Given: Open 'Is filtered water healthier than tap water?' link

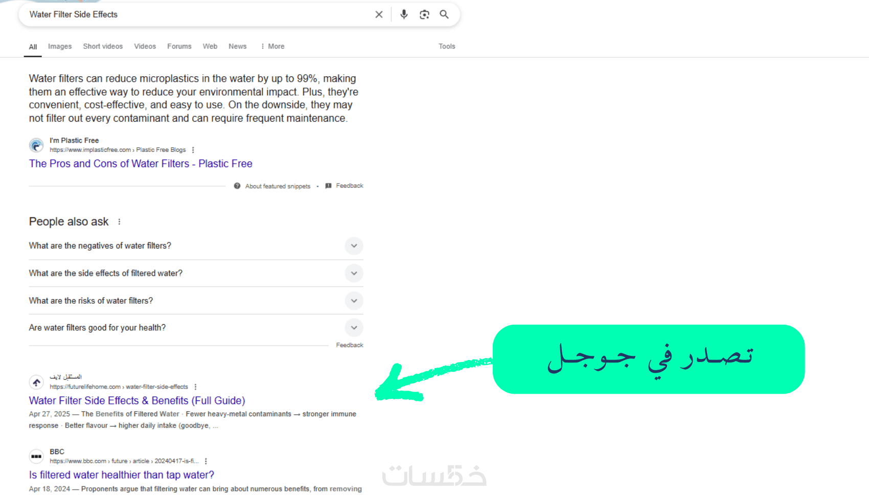Looking at the screenshot, I should point(122,475).
